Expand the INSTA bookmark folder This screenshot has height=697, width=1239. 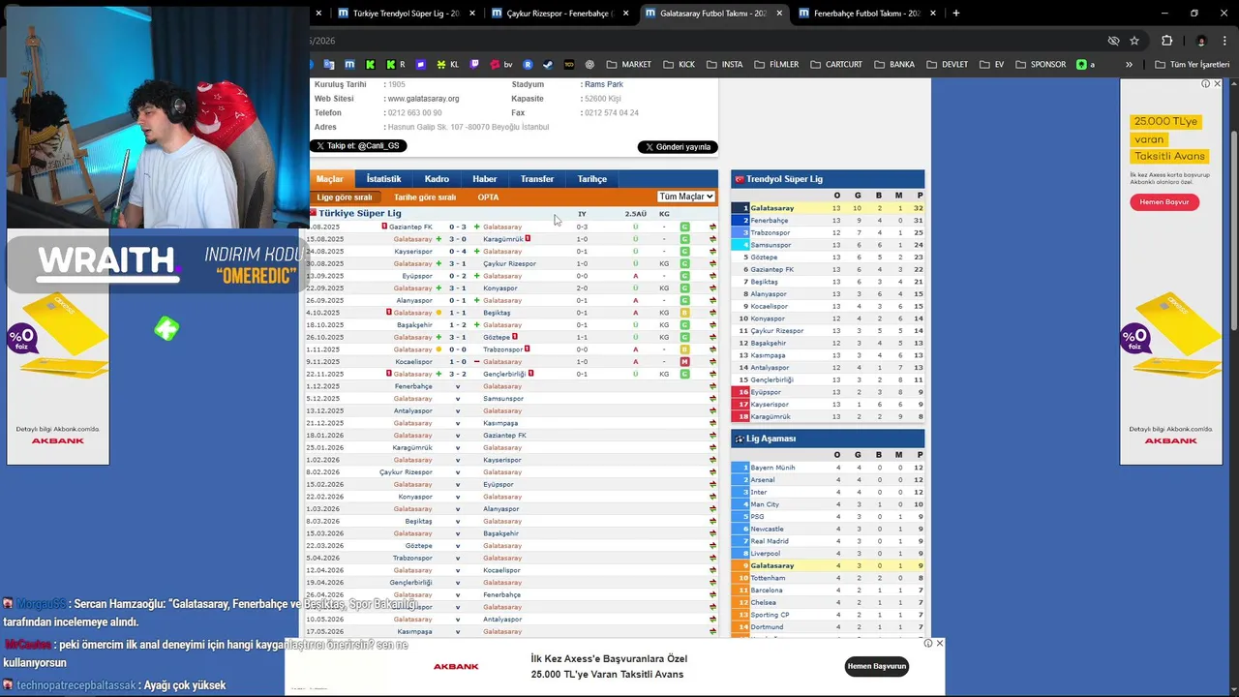click(x=725, y=65)
